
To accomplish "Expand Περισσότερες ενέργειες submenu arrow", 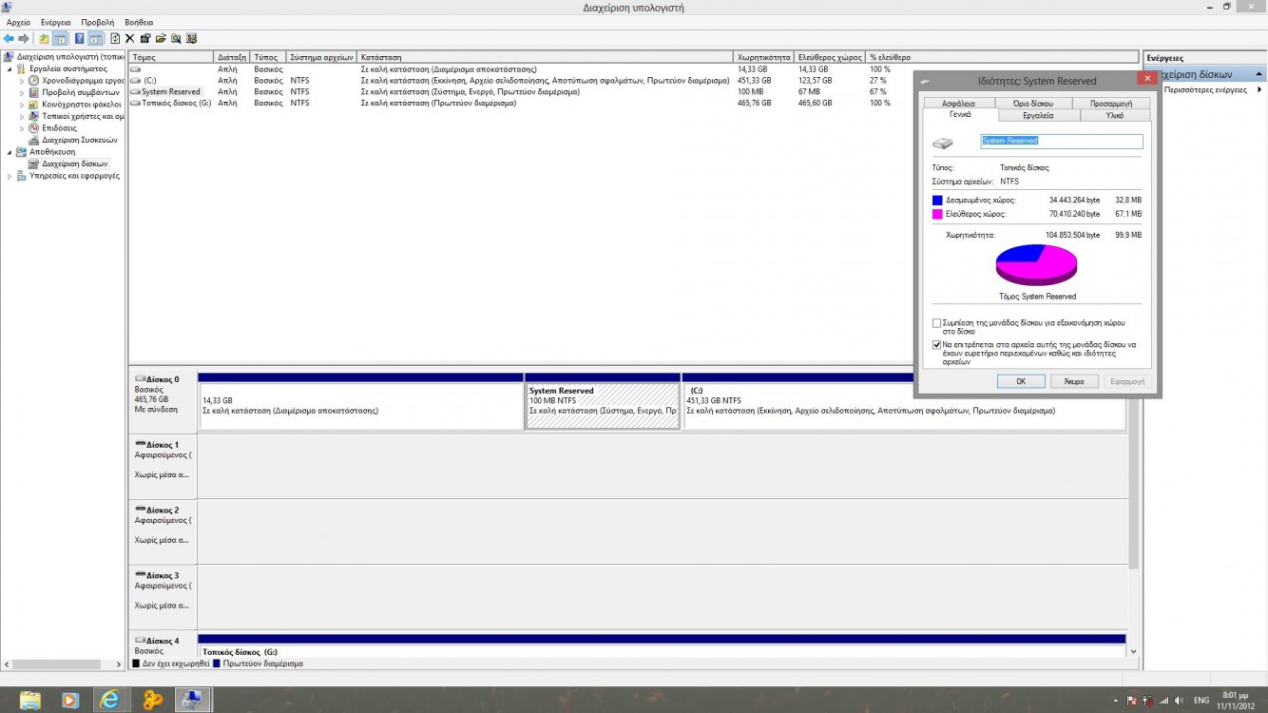I will [1260, 89].
